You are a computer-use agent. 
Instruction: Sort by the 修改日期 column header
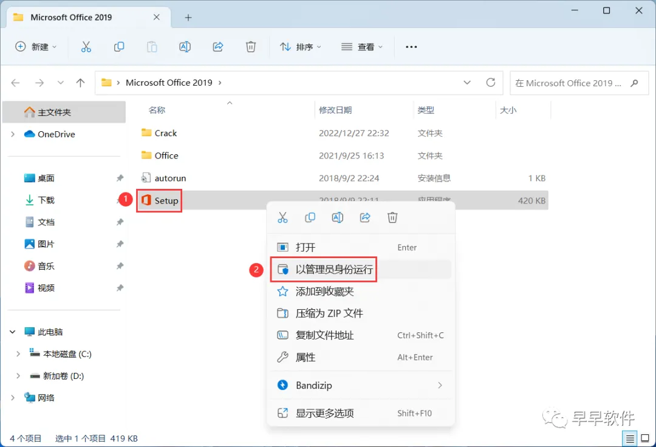click(335, 111)
